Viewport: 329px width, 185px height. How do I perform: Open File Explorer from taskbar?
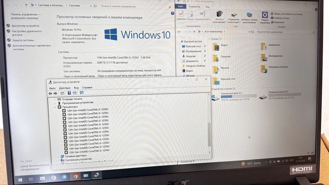(42, 178)
